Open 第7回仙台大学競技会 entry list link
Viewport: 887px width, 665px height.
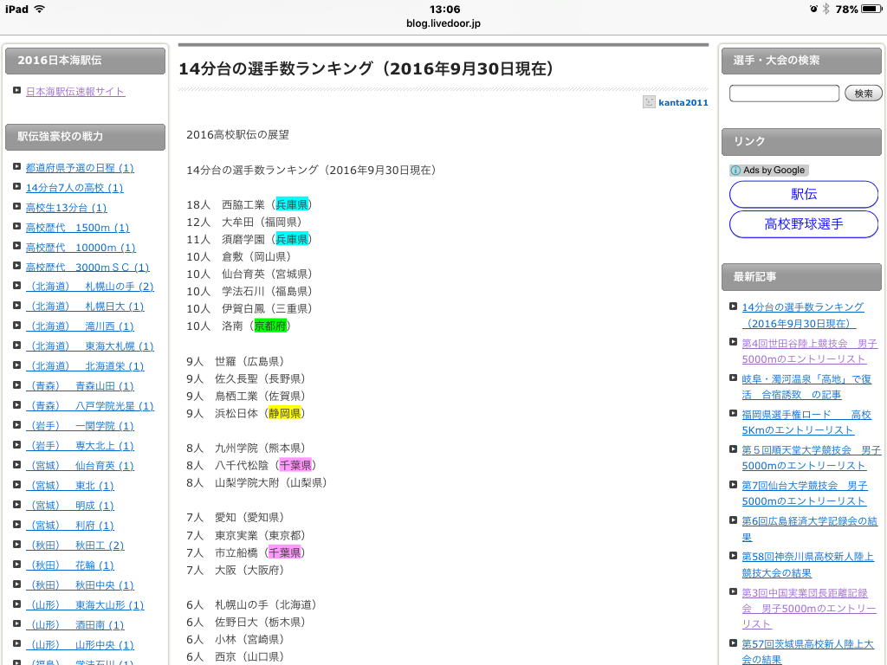point(805,493)
